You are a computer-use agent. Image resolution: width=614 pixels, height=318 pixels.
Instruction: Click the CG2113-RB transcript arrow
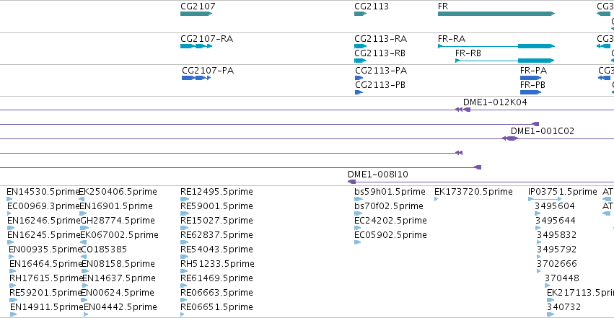tap(360, 61)
